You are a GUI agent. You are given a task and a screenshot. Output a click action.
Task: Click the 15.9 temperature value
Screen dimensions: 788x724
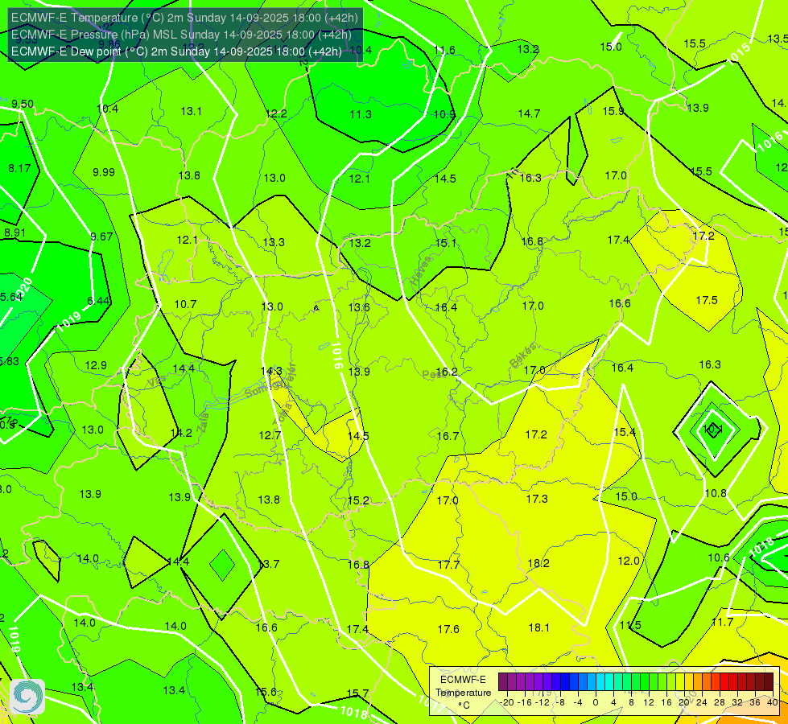(613, 111)
